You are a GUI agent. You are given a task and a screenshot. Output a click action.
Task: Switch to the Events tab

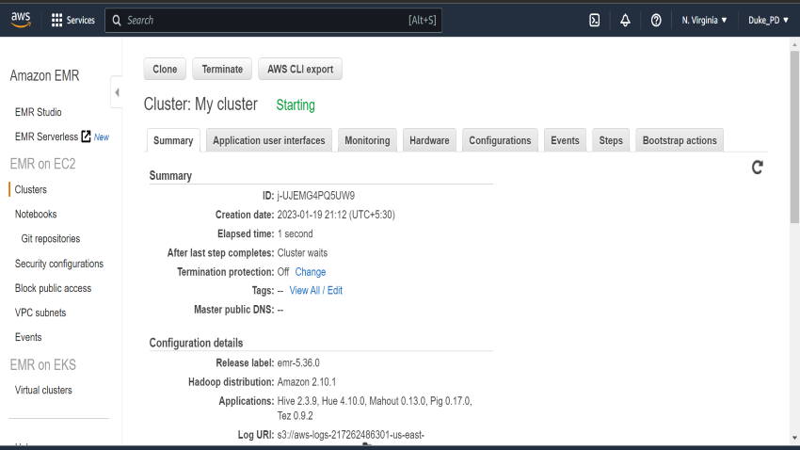tap(565, 140)
